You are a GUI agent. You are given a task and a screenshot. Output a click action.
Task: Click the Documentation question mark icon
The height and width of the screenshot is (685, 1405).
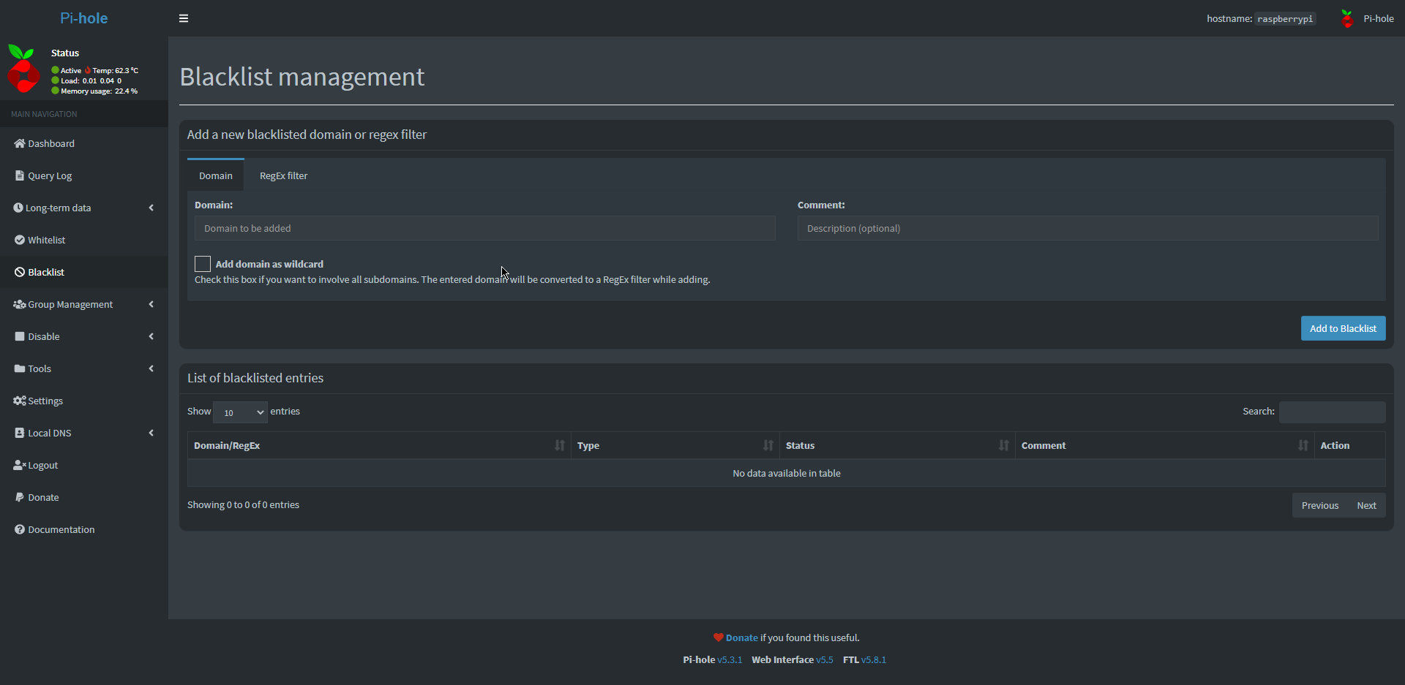point(20,529)
